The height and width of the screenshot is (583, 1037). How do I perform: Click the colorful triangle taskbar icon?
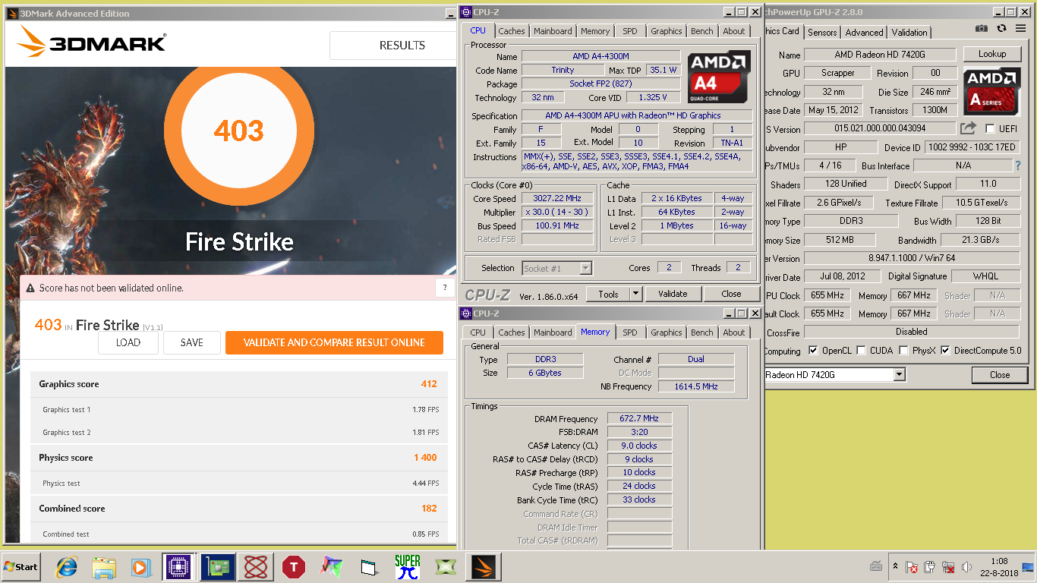coord(331,566)
